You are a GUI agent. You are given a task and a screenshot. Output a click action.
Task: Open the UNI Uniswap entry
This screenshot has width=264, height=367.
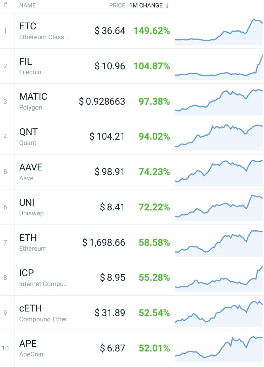pos(31,208)
